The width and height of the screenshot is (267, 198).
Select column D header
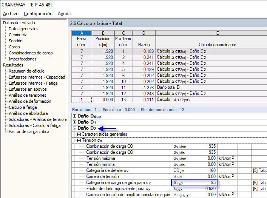pyautogui.click(x=144, y=33)
